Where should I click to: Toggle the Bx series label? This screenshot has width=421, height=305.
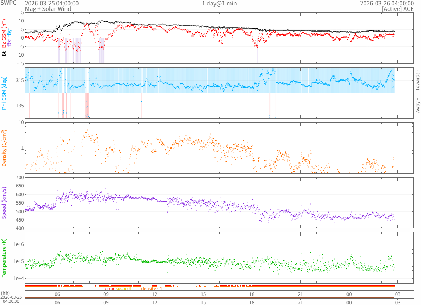10,42
